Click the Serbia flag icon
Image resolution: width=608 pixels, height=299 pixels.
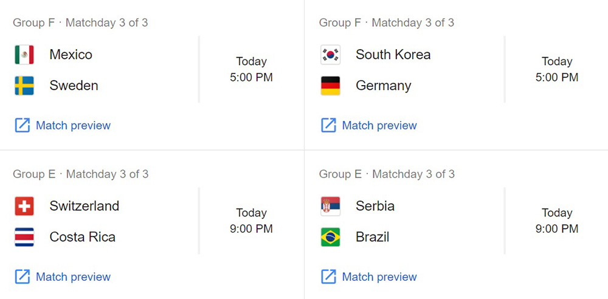(331, 206)
